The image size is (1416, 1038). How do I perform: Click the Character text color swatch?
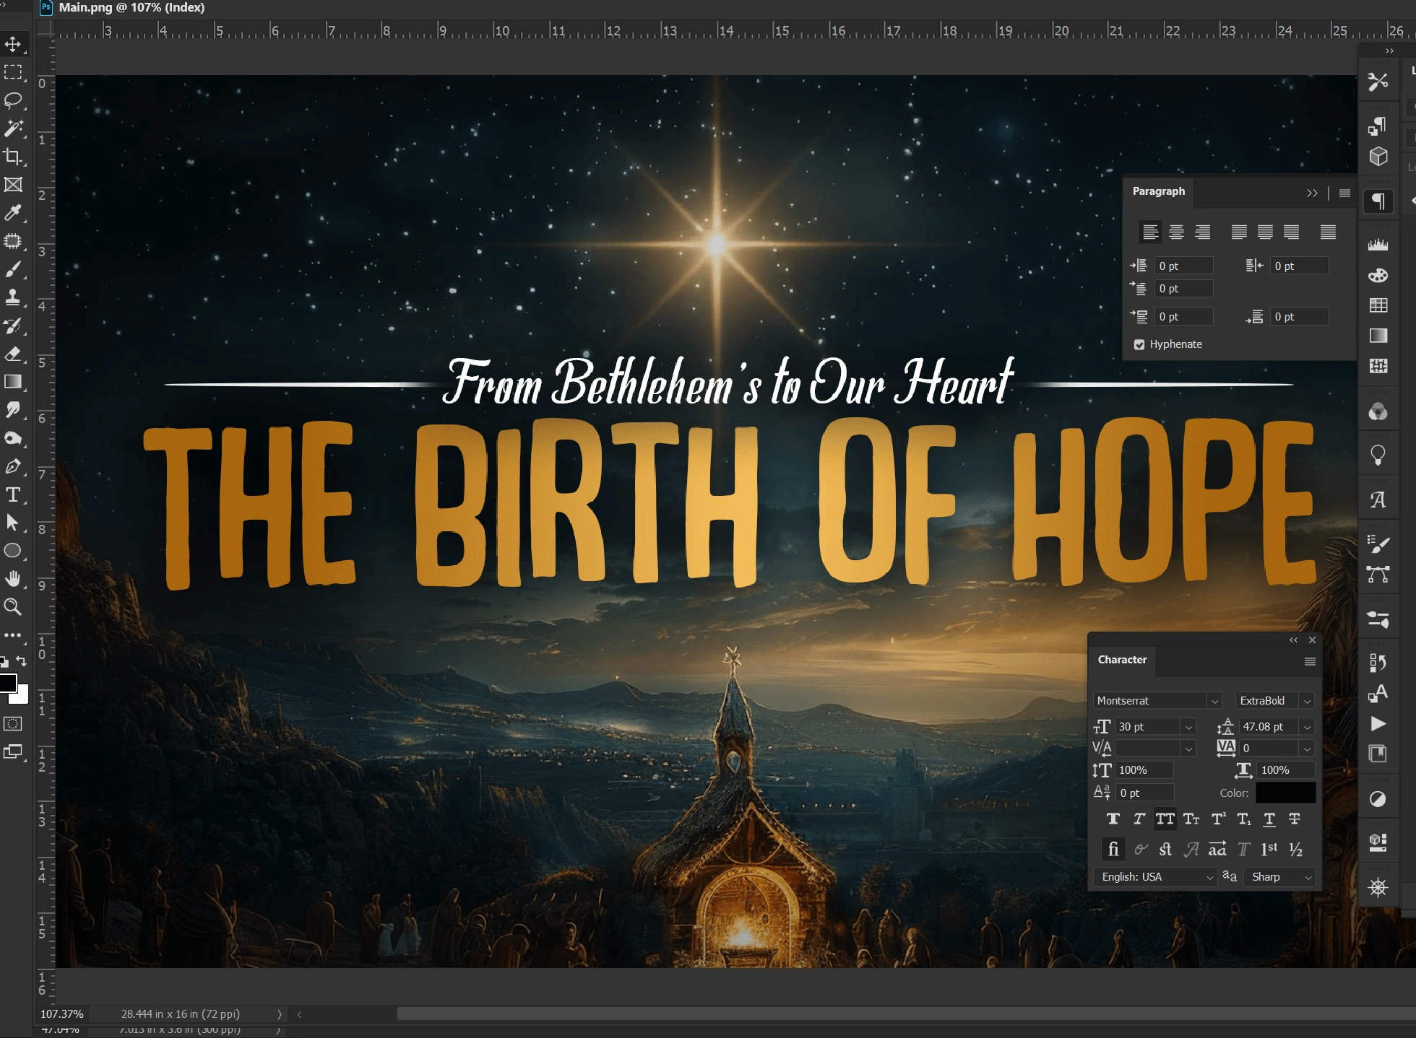click(x=1285, y=793)
